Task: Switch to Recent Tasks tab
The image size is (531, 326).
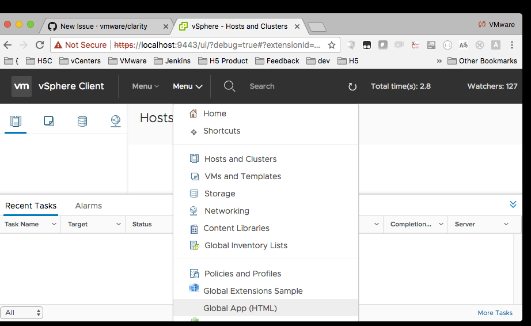Action: tap(31, 206)
